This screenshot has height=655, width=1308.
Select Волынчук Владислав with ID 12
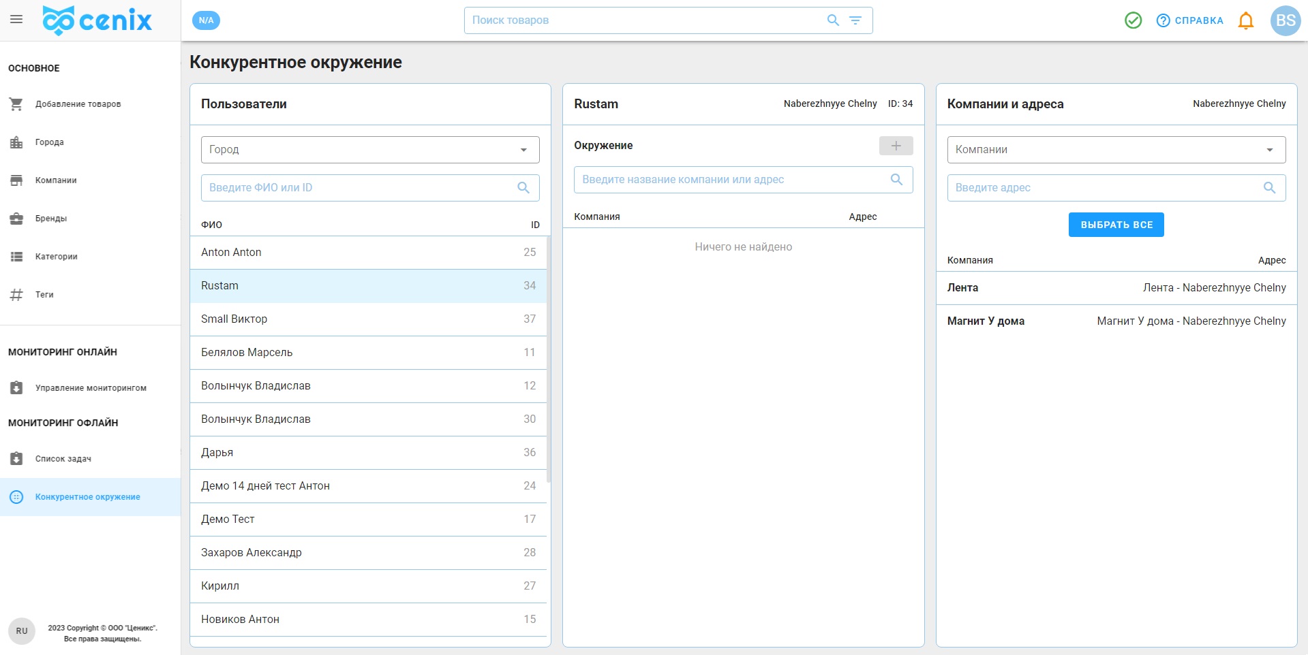(x=368, y=386)
